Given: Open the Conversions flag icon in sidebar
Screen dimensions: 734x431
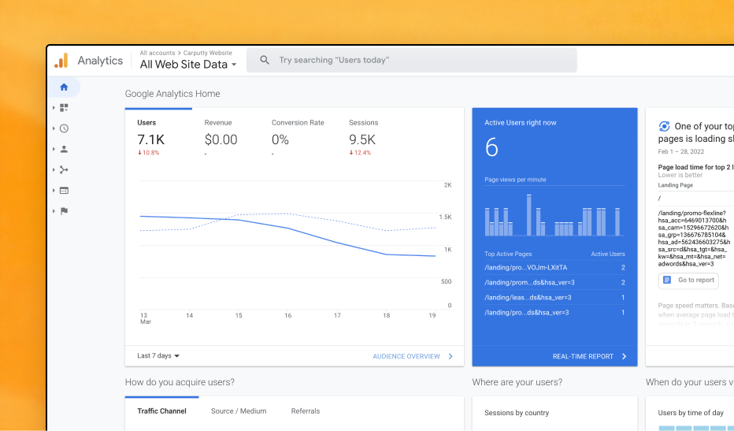Looking at the screenshot, I should (64, 211).
